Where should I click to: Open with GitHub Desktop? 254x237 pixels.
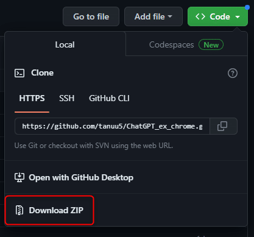pyautogui.click(x=126, y=177)
